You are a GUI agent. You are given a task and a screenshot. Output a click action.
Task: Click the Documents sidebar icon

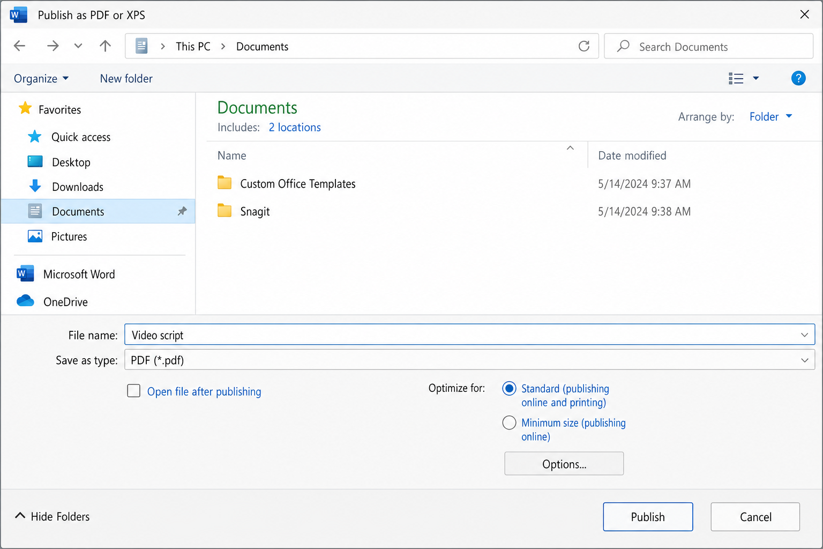(x=35, y=211)
